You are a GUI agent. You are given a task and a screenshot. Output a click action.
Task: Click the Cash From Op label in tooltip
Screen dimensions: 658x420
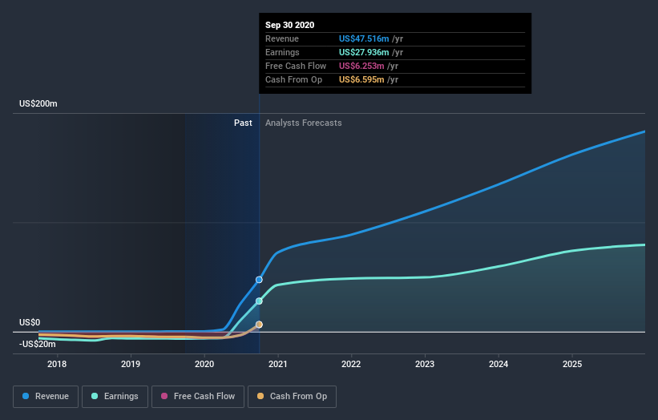294,79
